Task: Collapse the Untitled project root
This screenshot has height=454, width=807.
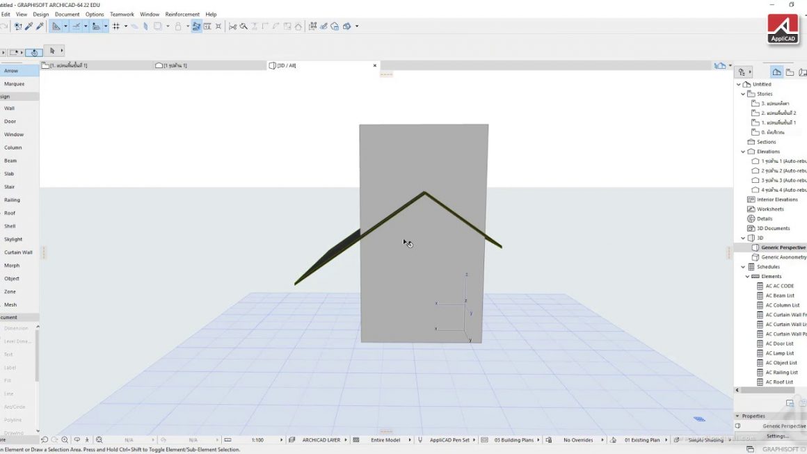Action: (739, 84)
